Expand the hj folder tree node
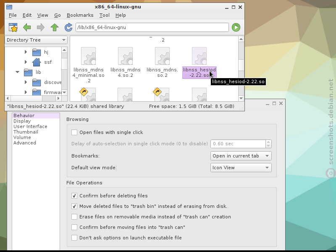 click(26, 52)
